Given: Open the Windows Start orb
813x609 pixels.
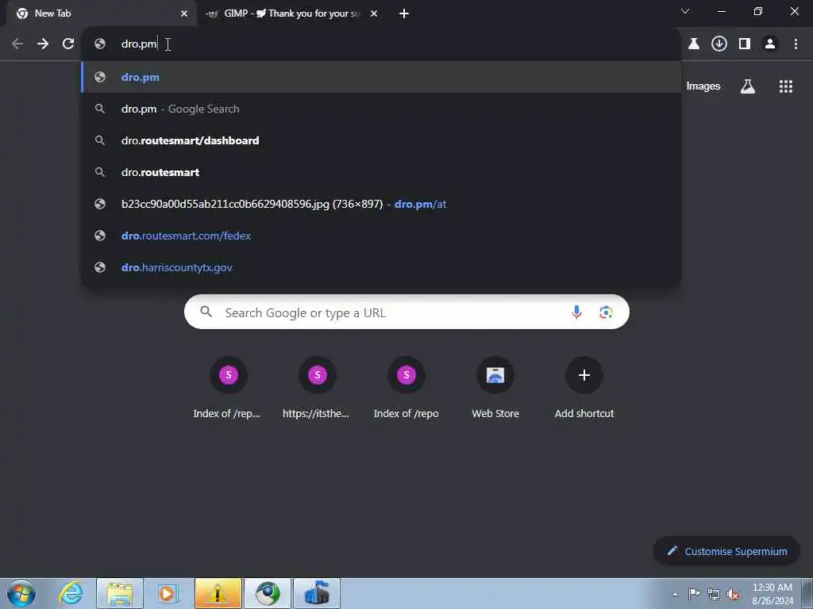Looking at the screenshot, I should point(21,593).
